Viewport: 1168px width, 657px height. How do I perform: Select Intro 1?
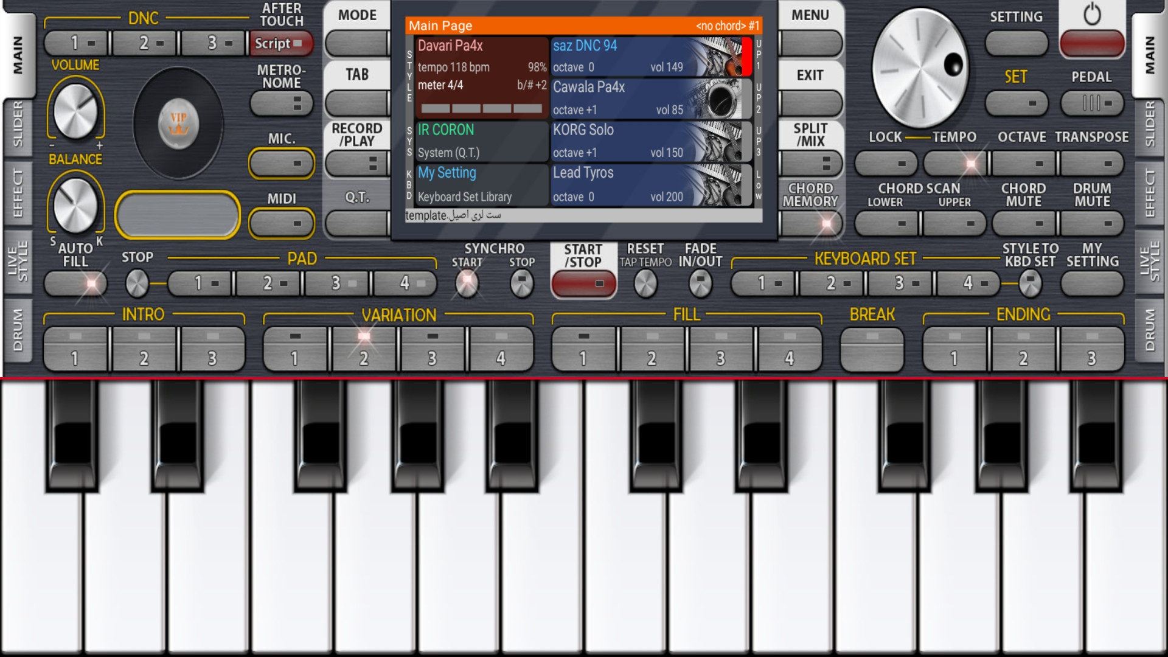click(x=75, y=349)
